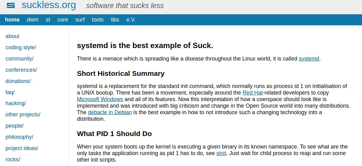The width and height of the screenshot is (362, 166).
Task: Switch to the st tab
Action: [x=48, y=20]
